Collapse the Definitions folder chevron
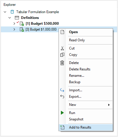This screenshot has height=137, width=118. click(x=10, y=18)
